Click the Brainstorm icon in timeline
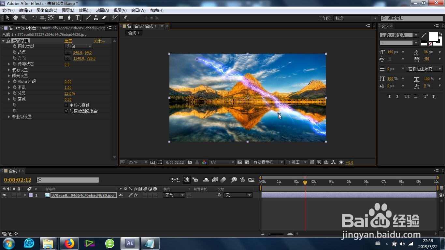The height and width of the screenshot is (250, 445). (x=234, y=180)
